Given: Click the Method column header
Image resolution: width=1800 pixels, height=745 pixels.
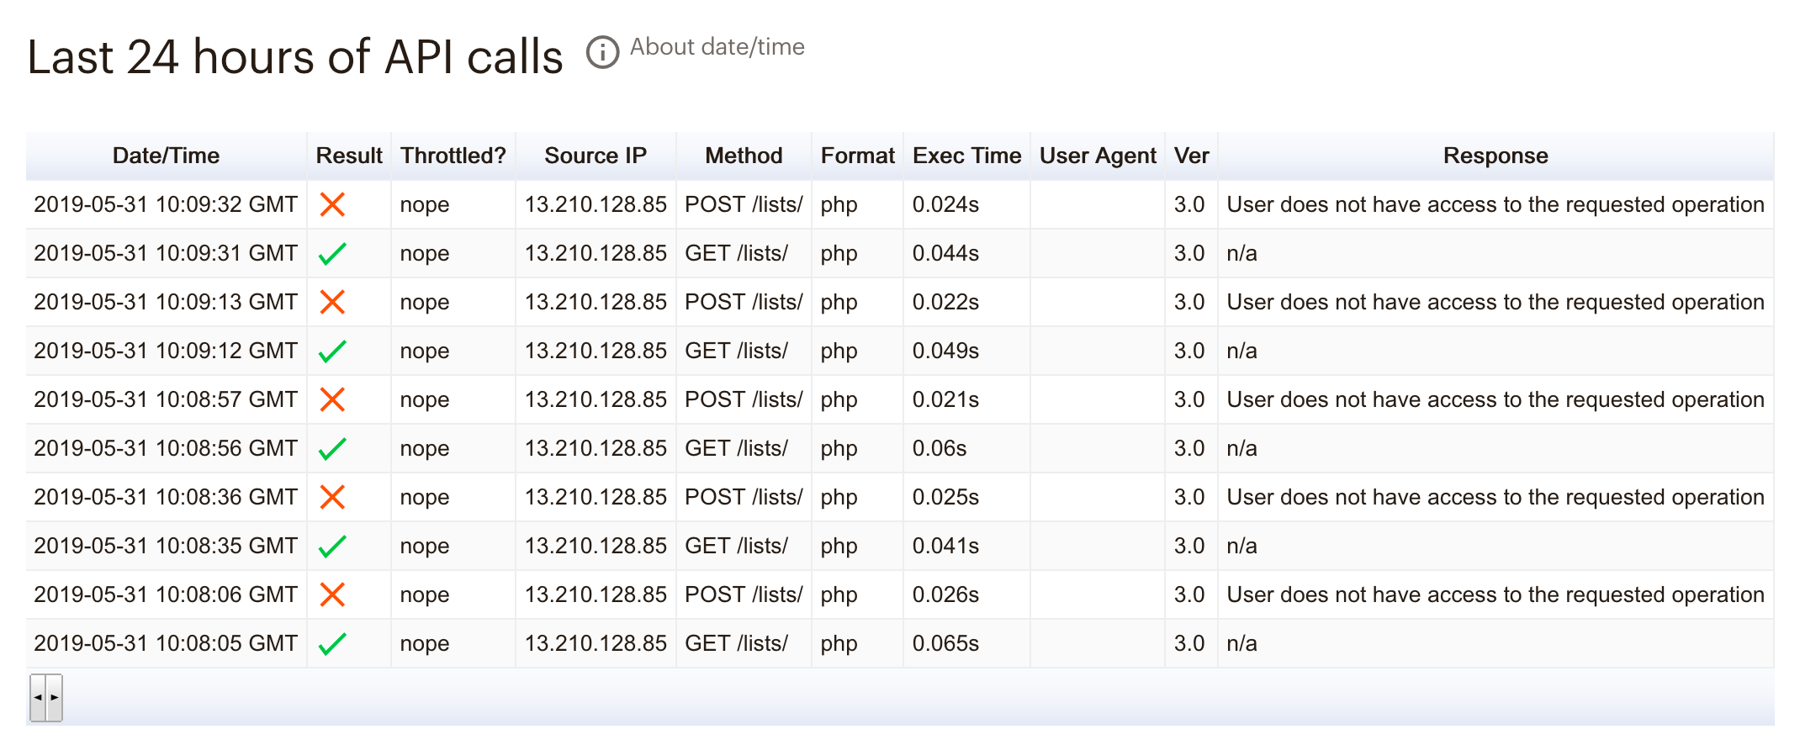Looking at the screenshot, I should pyautogui.click(x=744, y=156).
